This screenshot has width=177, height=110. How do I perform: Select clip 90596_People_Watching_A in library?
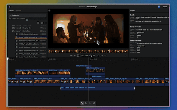31,37
